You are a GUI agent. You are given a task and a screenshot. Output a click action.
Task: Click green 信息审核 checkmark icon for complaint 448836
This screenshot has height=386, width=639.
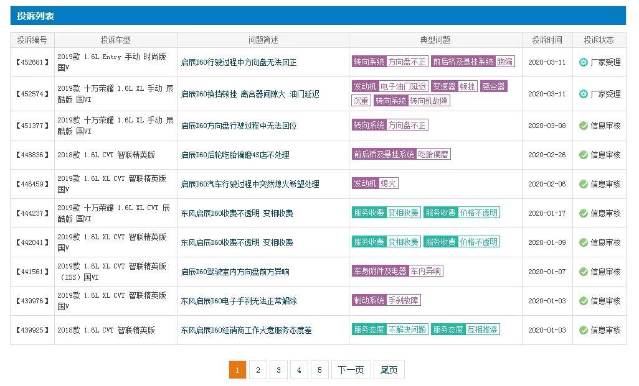click(583, 155)
